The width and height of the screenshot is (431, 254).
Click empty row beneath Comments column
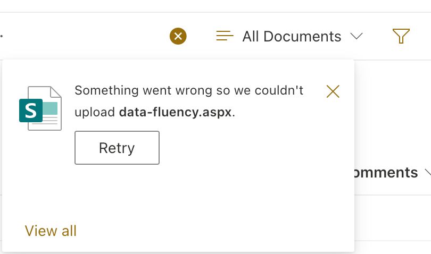[393, 218]
